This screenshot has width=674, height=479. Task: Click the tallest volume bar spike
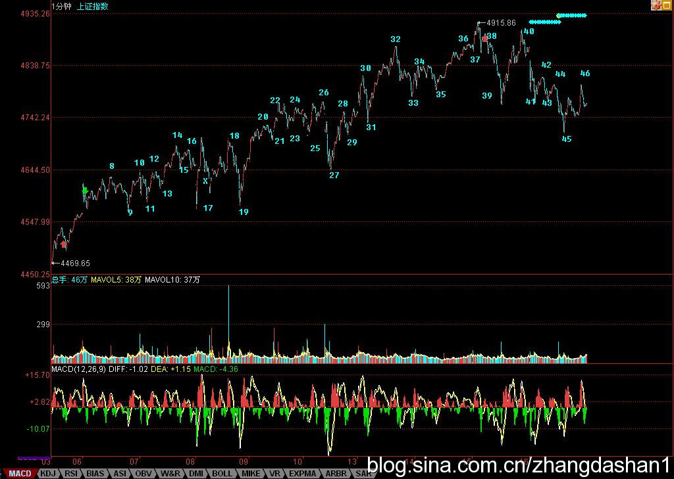[228, 322]
